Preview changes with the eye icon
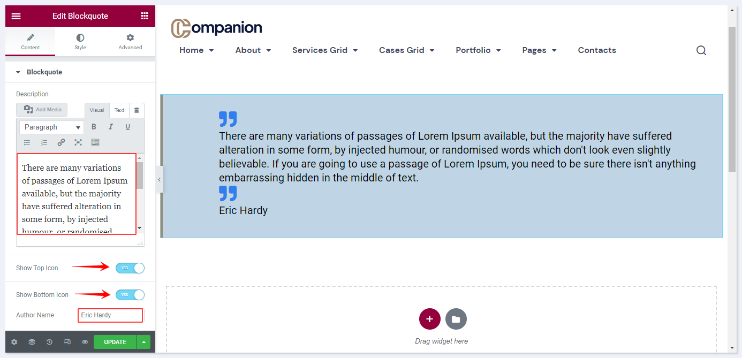 (x=85, y=342)
